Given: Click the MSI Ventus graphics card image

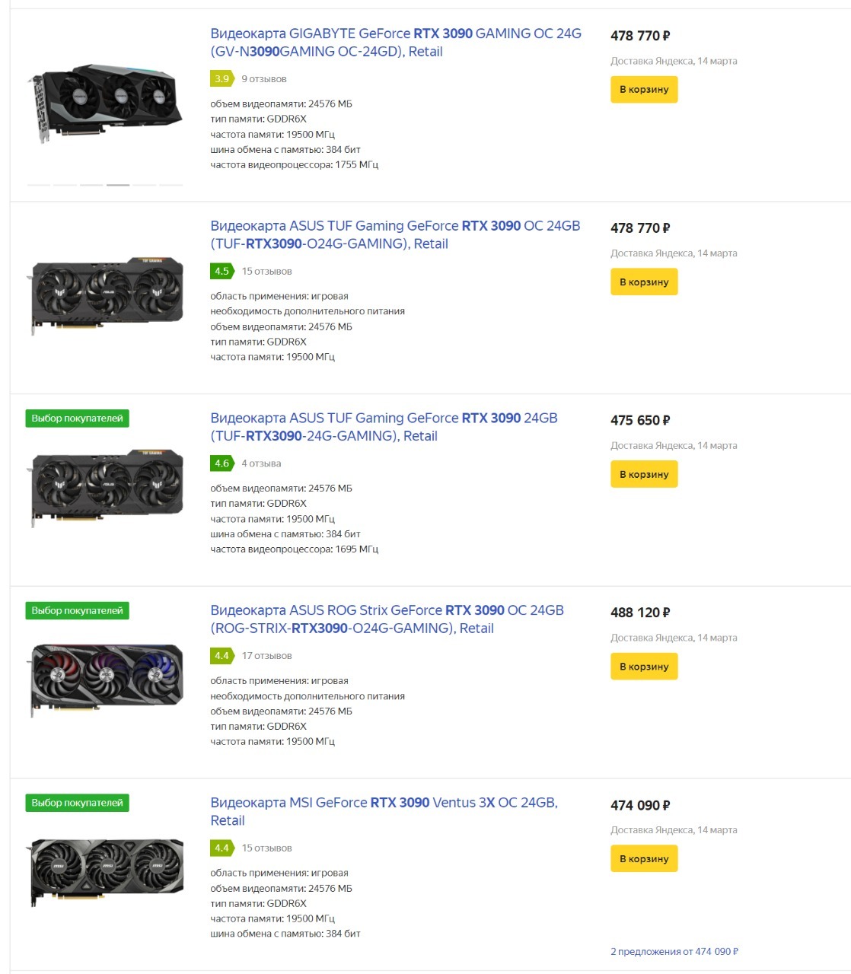Looking at the screenshot, I should 107,871.
